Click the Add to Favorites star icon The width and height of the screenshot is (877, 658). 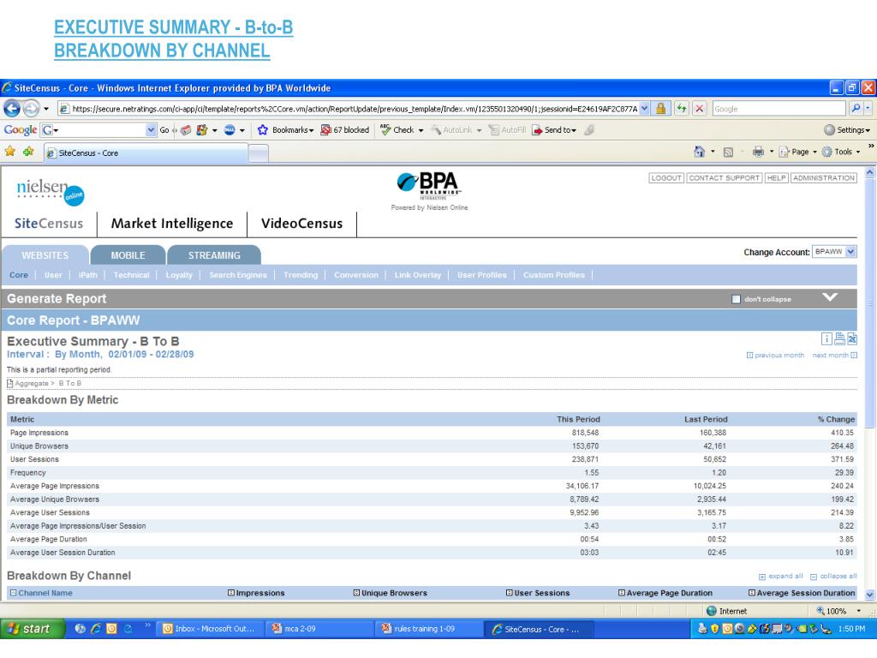pos(28,151)
